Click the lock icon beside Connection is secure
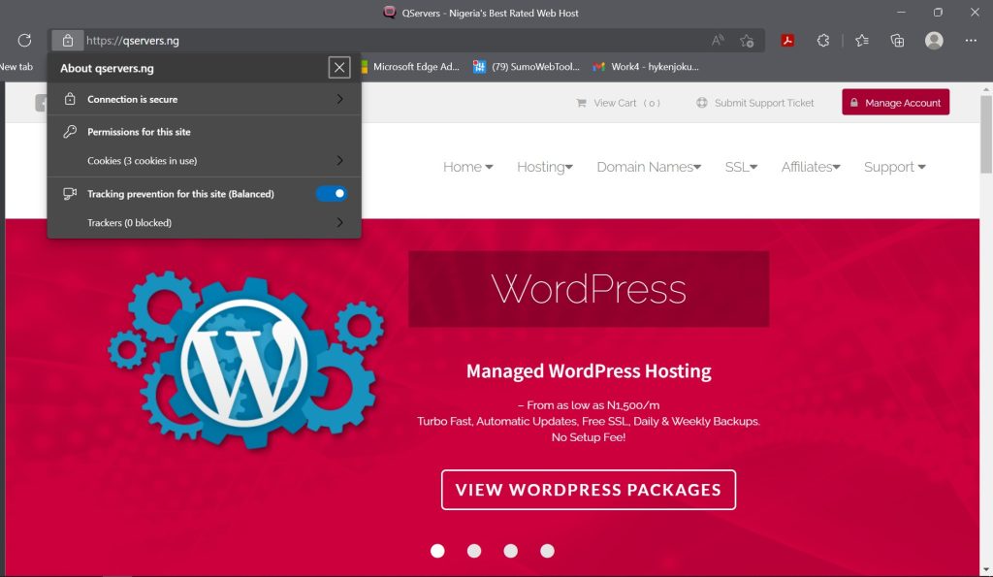 tap(70, 99)
